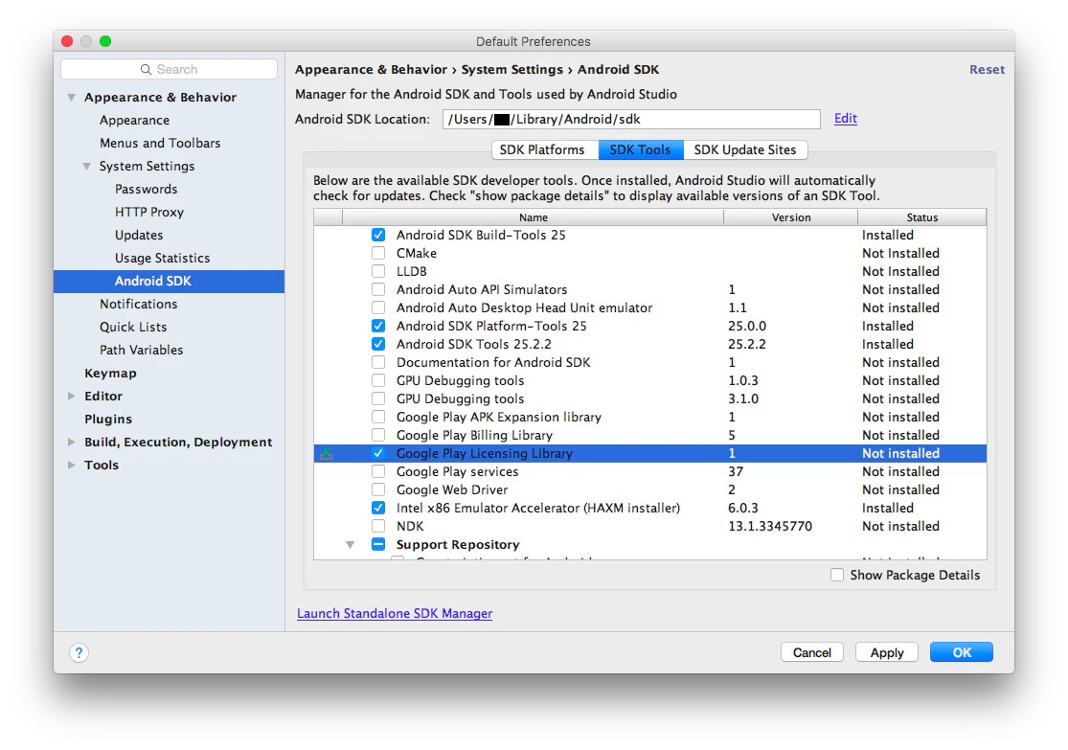Click the Edit link for SDK location

point(845,119)
